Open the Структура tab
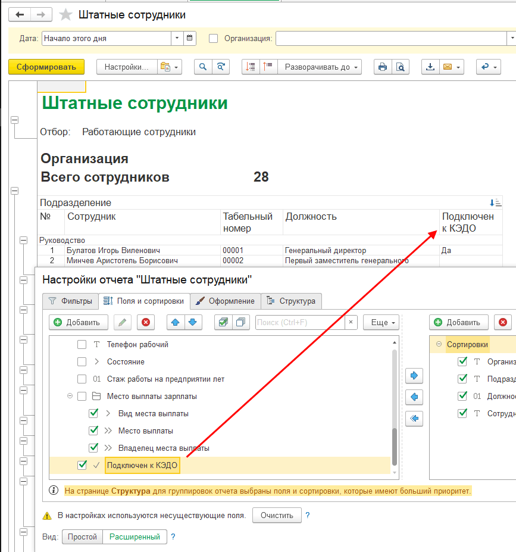The height and width of the screenshot is (552, 516). coord(291,301)
